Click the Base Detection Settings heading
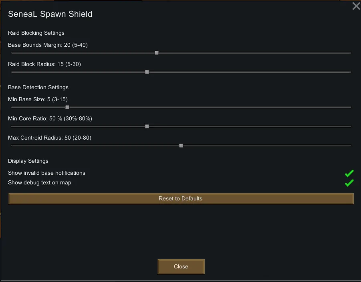361x282 pixels. coord(38,87)
